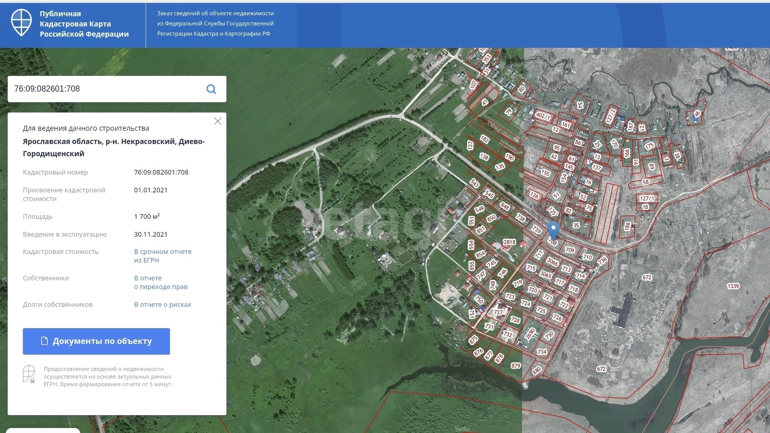Select parcel 402/1 on the map

pos(543,116)
